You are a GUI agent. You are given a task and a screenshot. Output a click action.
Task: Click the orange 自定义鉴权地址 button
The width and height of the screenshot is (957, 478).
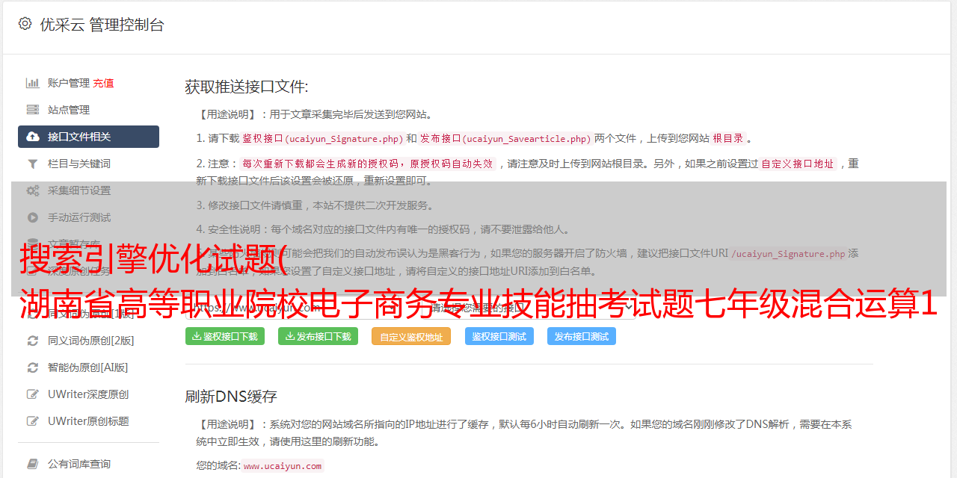pyautogui.click(x=411, y=336)
